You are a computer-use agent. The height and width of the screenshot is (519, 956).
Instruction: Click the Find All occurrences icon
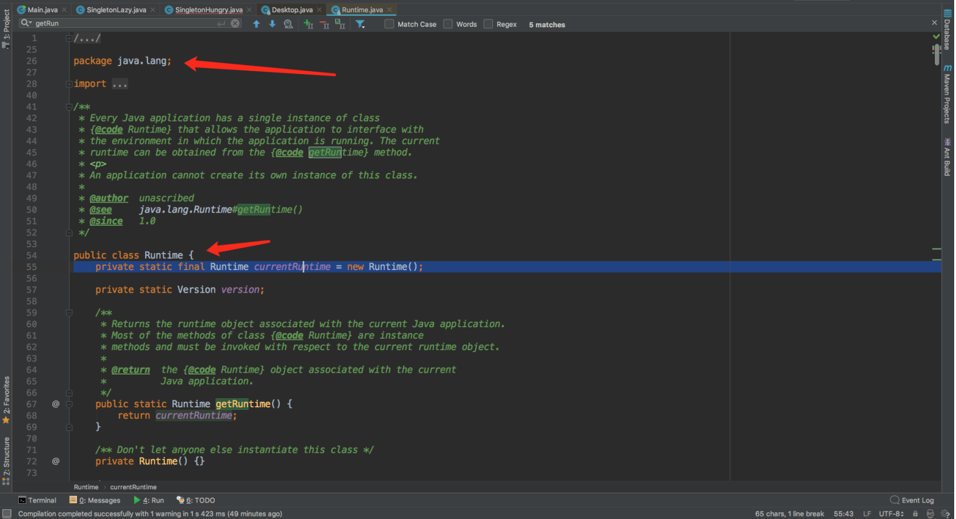(288, 24)
